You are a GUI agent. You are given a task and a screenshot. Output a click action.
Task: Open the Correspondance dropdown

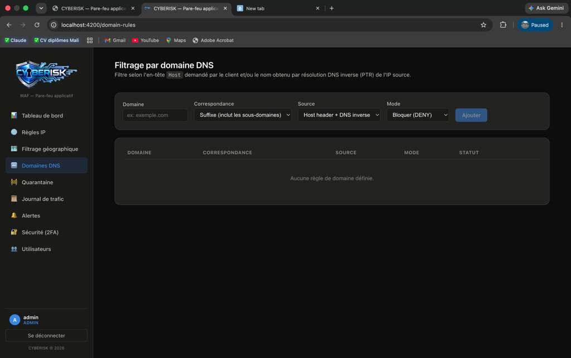coord(243,115)
